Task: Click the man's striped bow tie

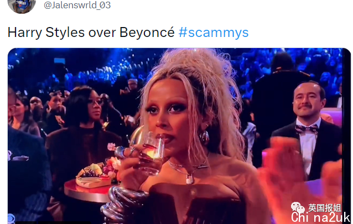Action: click(307, 129)
